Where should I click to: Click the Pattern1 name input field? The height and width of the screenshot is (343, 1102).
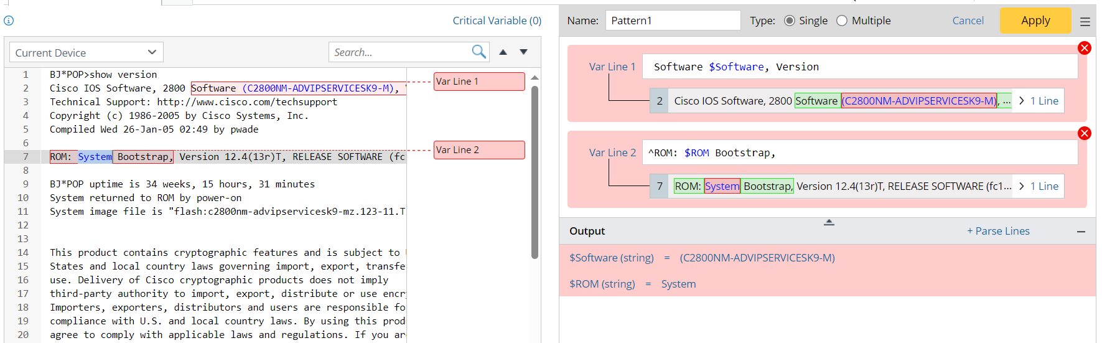pos(672,21)
